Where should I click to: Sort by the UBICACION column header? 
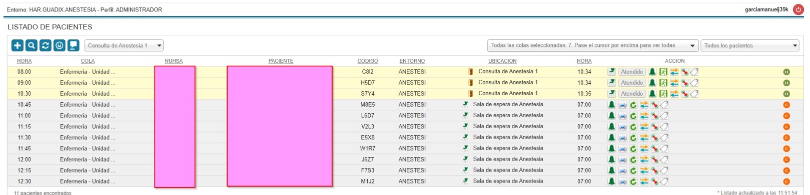[502, 61]
